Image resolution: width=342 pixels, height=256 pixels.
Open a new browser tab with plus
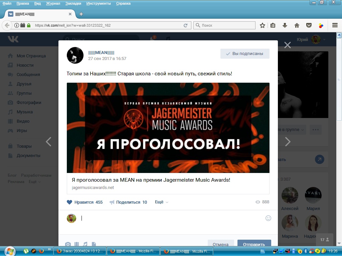pyautogui.click(x=81, y=14)
